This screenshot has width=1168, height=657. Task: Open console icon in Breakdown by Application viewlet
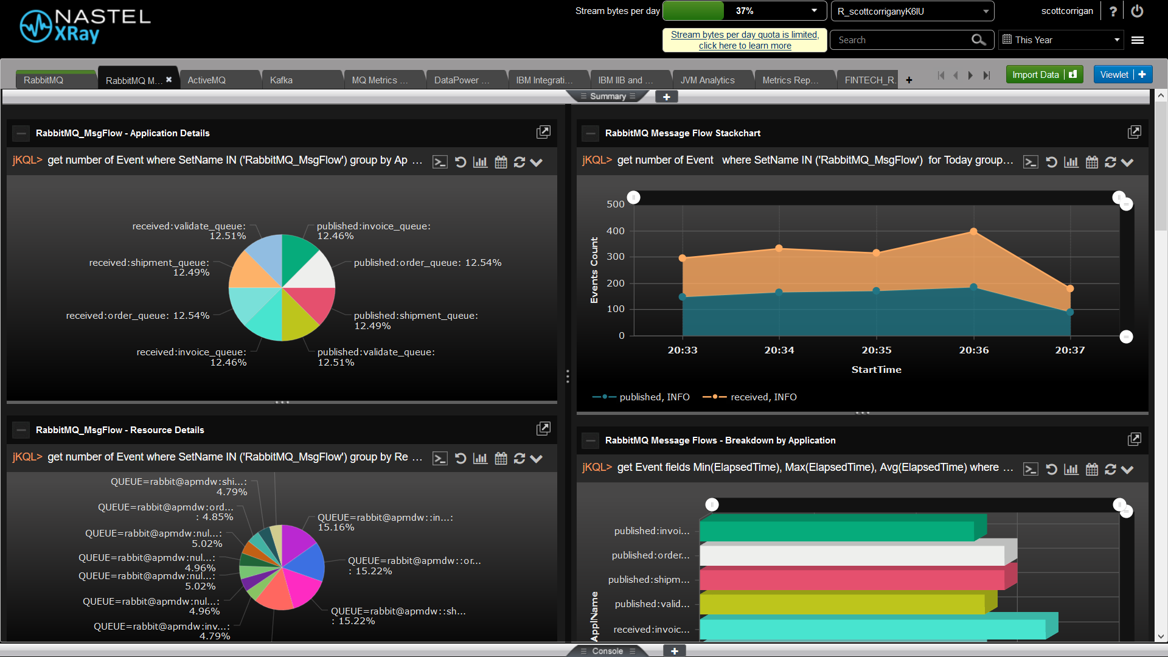(x=1031, y=470)
